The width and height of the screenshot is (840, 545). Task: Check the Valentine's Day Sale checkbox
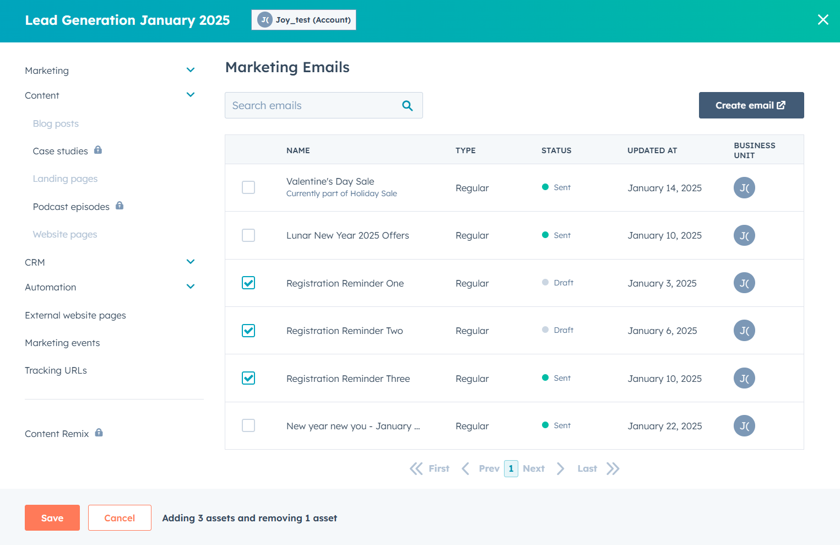click(x=248, y=187)
